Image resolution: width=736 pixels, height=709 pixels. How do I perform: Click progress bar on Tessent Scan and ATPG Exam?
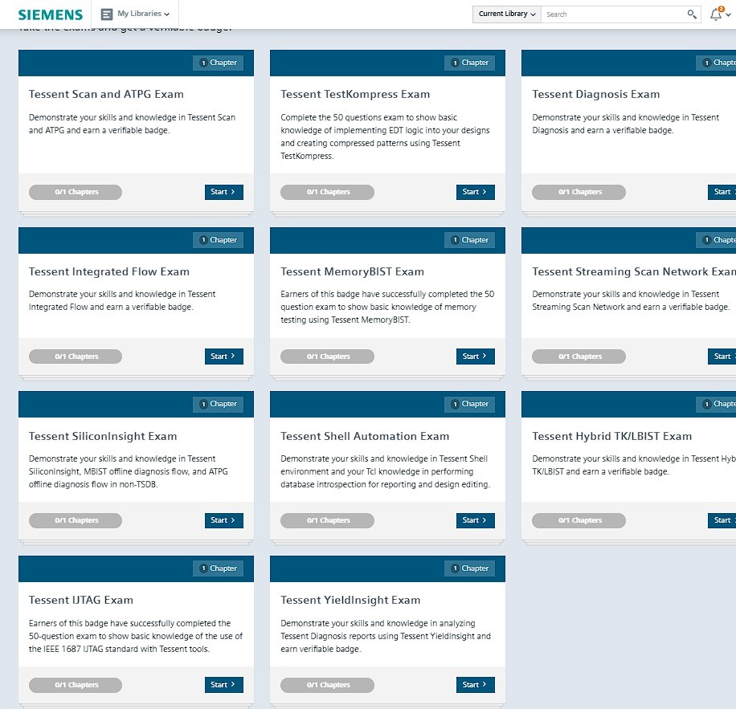(x=76, y=192)
